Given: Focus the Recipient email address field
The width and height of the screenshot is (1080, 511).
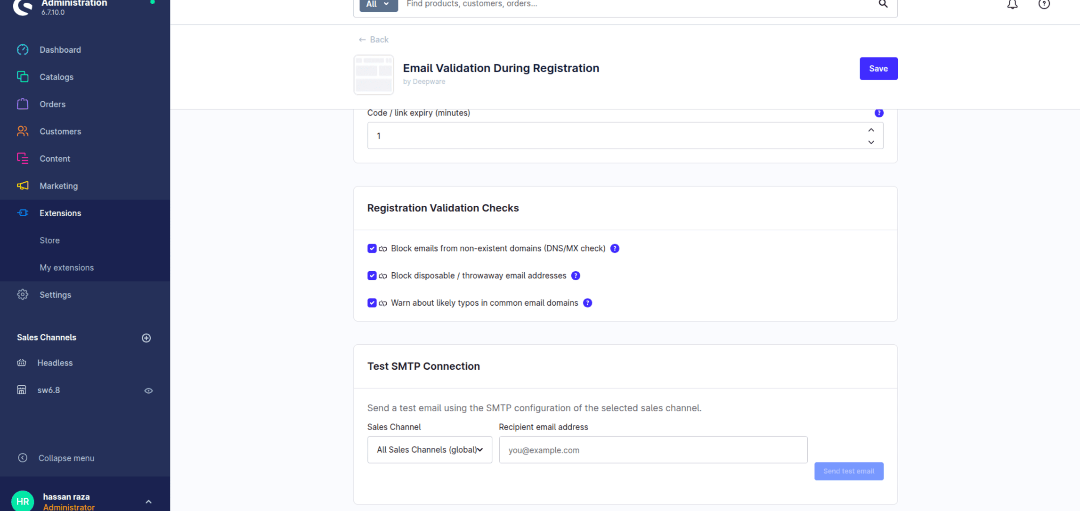Looking at the screenshot, I should click(x=653, y=450).
